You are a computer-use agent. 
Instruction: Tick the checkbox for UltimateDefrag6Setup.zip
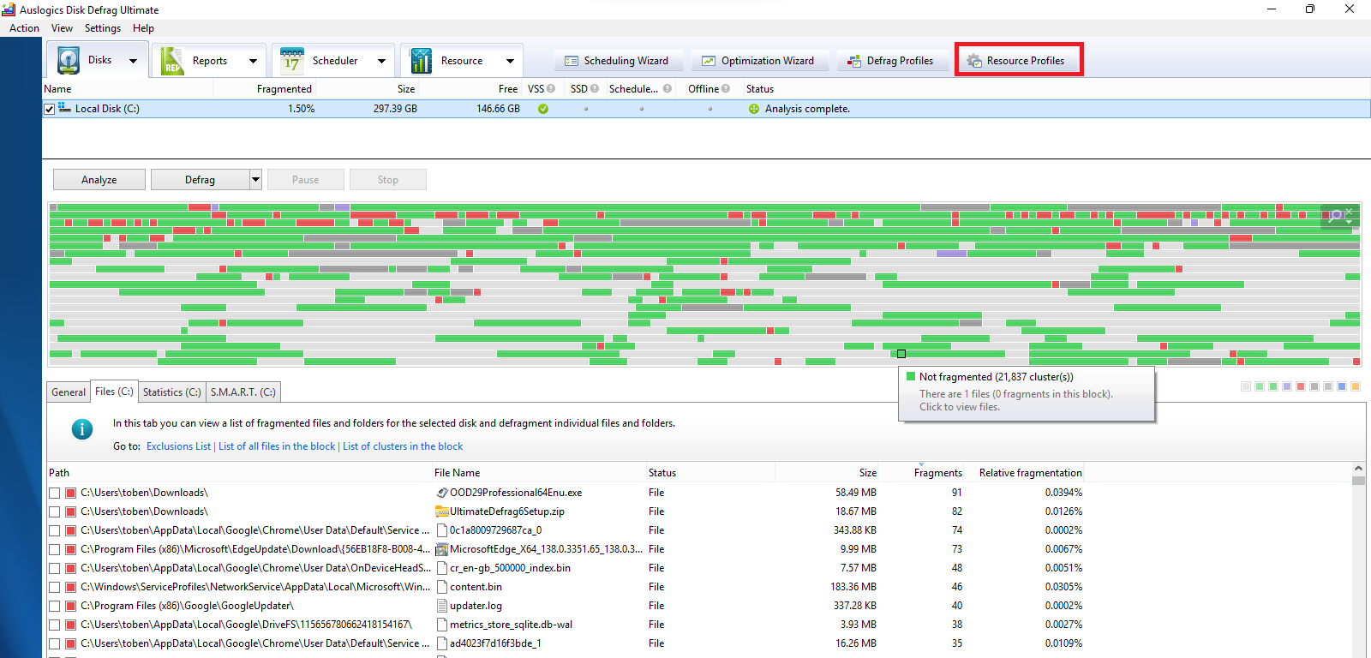pos(55,512)
